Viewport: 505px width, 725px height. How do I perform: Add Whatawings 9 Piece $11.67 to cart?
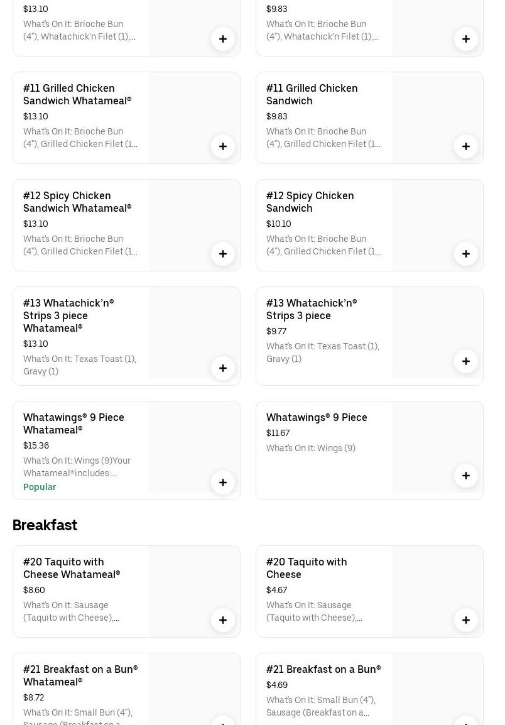pos(466,476)
